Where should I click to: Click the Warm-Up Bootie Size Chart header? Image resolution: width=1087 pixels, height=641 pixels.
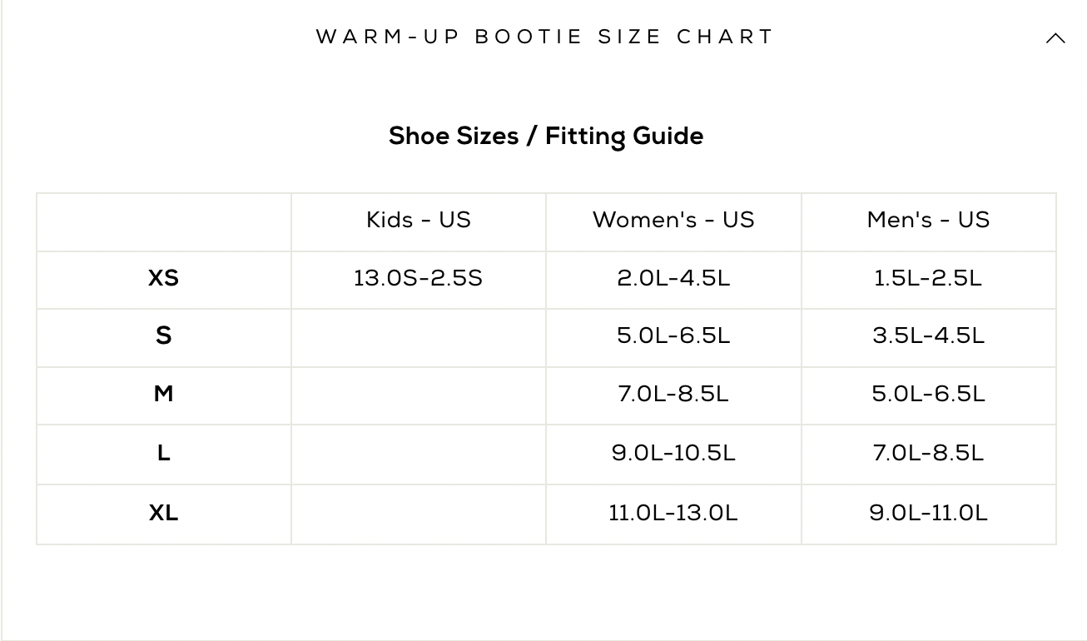click(545, 37)
